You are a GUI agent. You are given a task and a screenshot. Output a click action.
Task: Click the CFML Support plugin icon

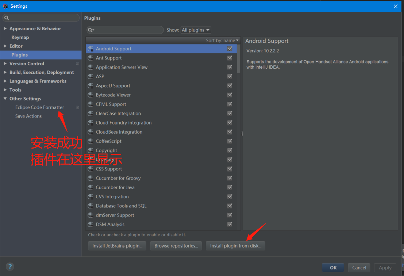[x=90, y=104]
